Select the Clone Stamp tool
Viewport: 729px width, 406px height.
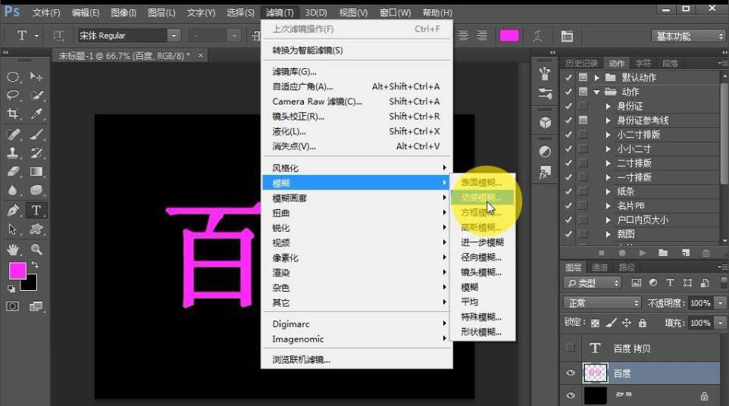click(x=13, y=153)
